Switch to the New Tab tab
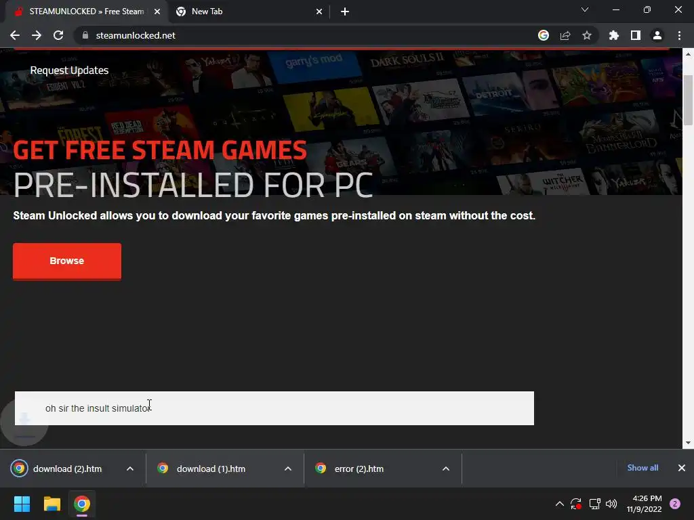This screenshot has height=520, width=694. (249, 12)
